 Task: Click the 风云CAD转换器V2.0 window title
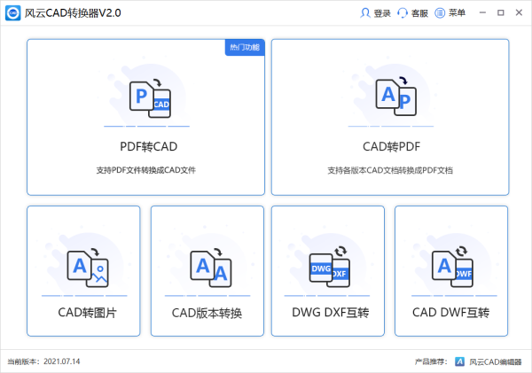click(x=73, y=13)
